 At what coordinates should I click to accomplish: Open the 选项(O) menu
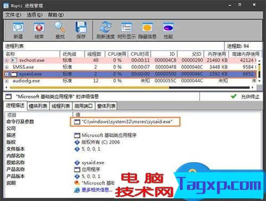coord(35,15)
